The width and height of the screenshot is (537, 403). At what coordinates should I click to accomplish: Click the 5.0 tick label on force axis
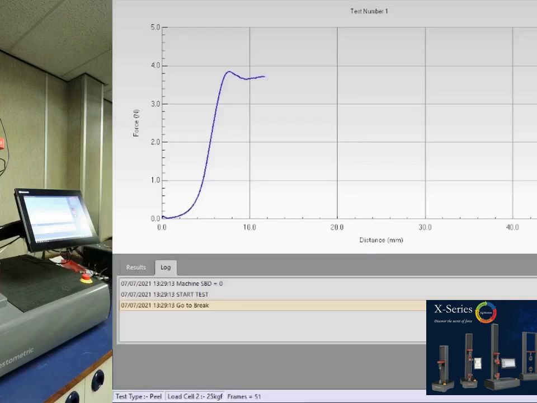pyautogui.click(x=155, y=27)
